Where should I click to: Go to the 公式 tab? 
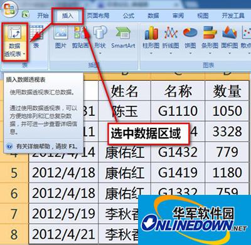coord(129,16)
